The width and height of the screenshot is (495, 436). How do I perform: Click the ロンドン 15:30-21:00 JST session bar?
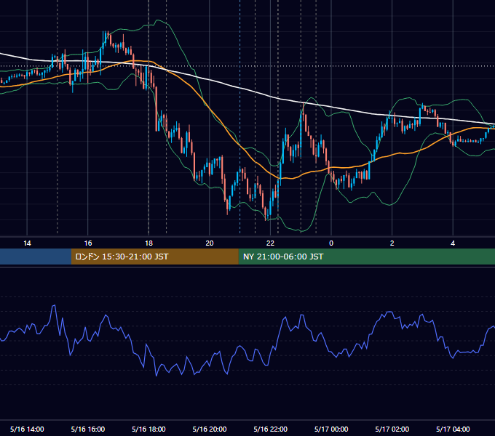154,257
